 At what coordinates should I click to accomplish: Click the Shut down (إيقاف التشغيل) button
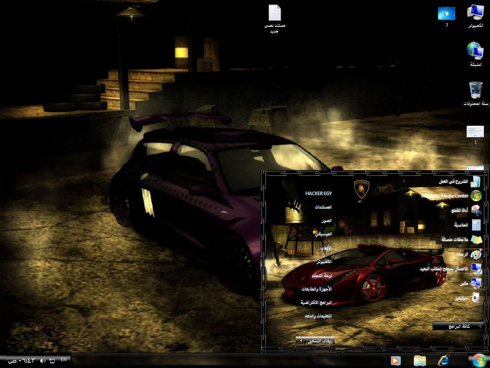click(320, 341)
